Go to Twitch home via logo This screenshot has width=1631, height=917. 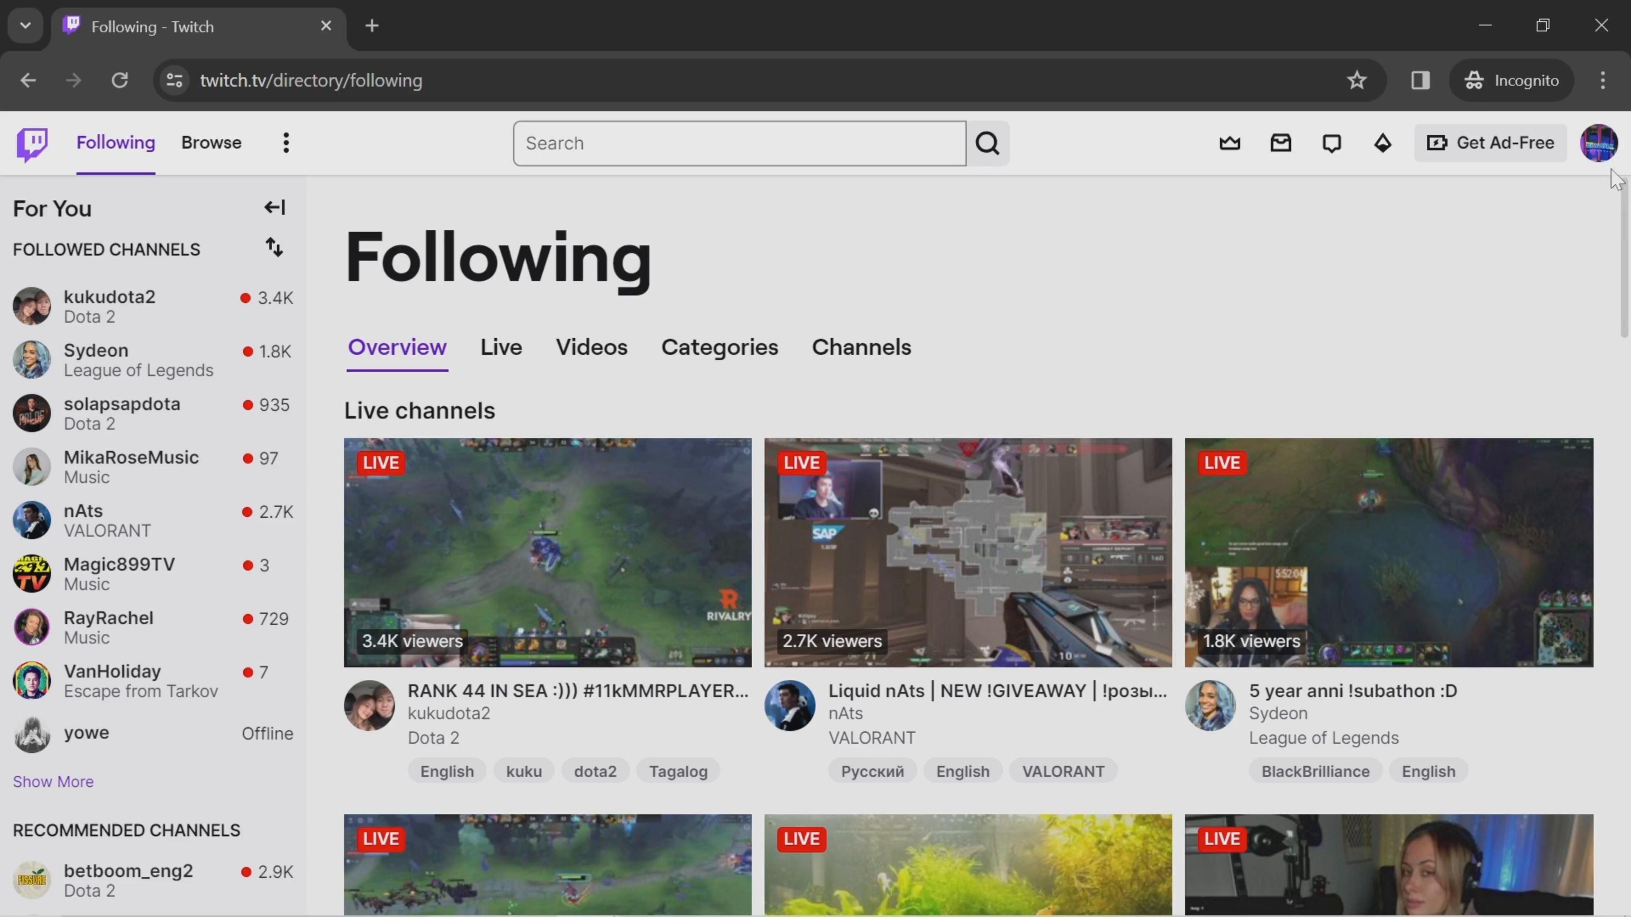32,143
